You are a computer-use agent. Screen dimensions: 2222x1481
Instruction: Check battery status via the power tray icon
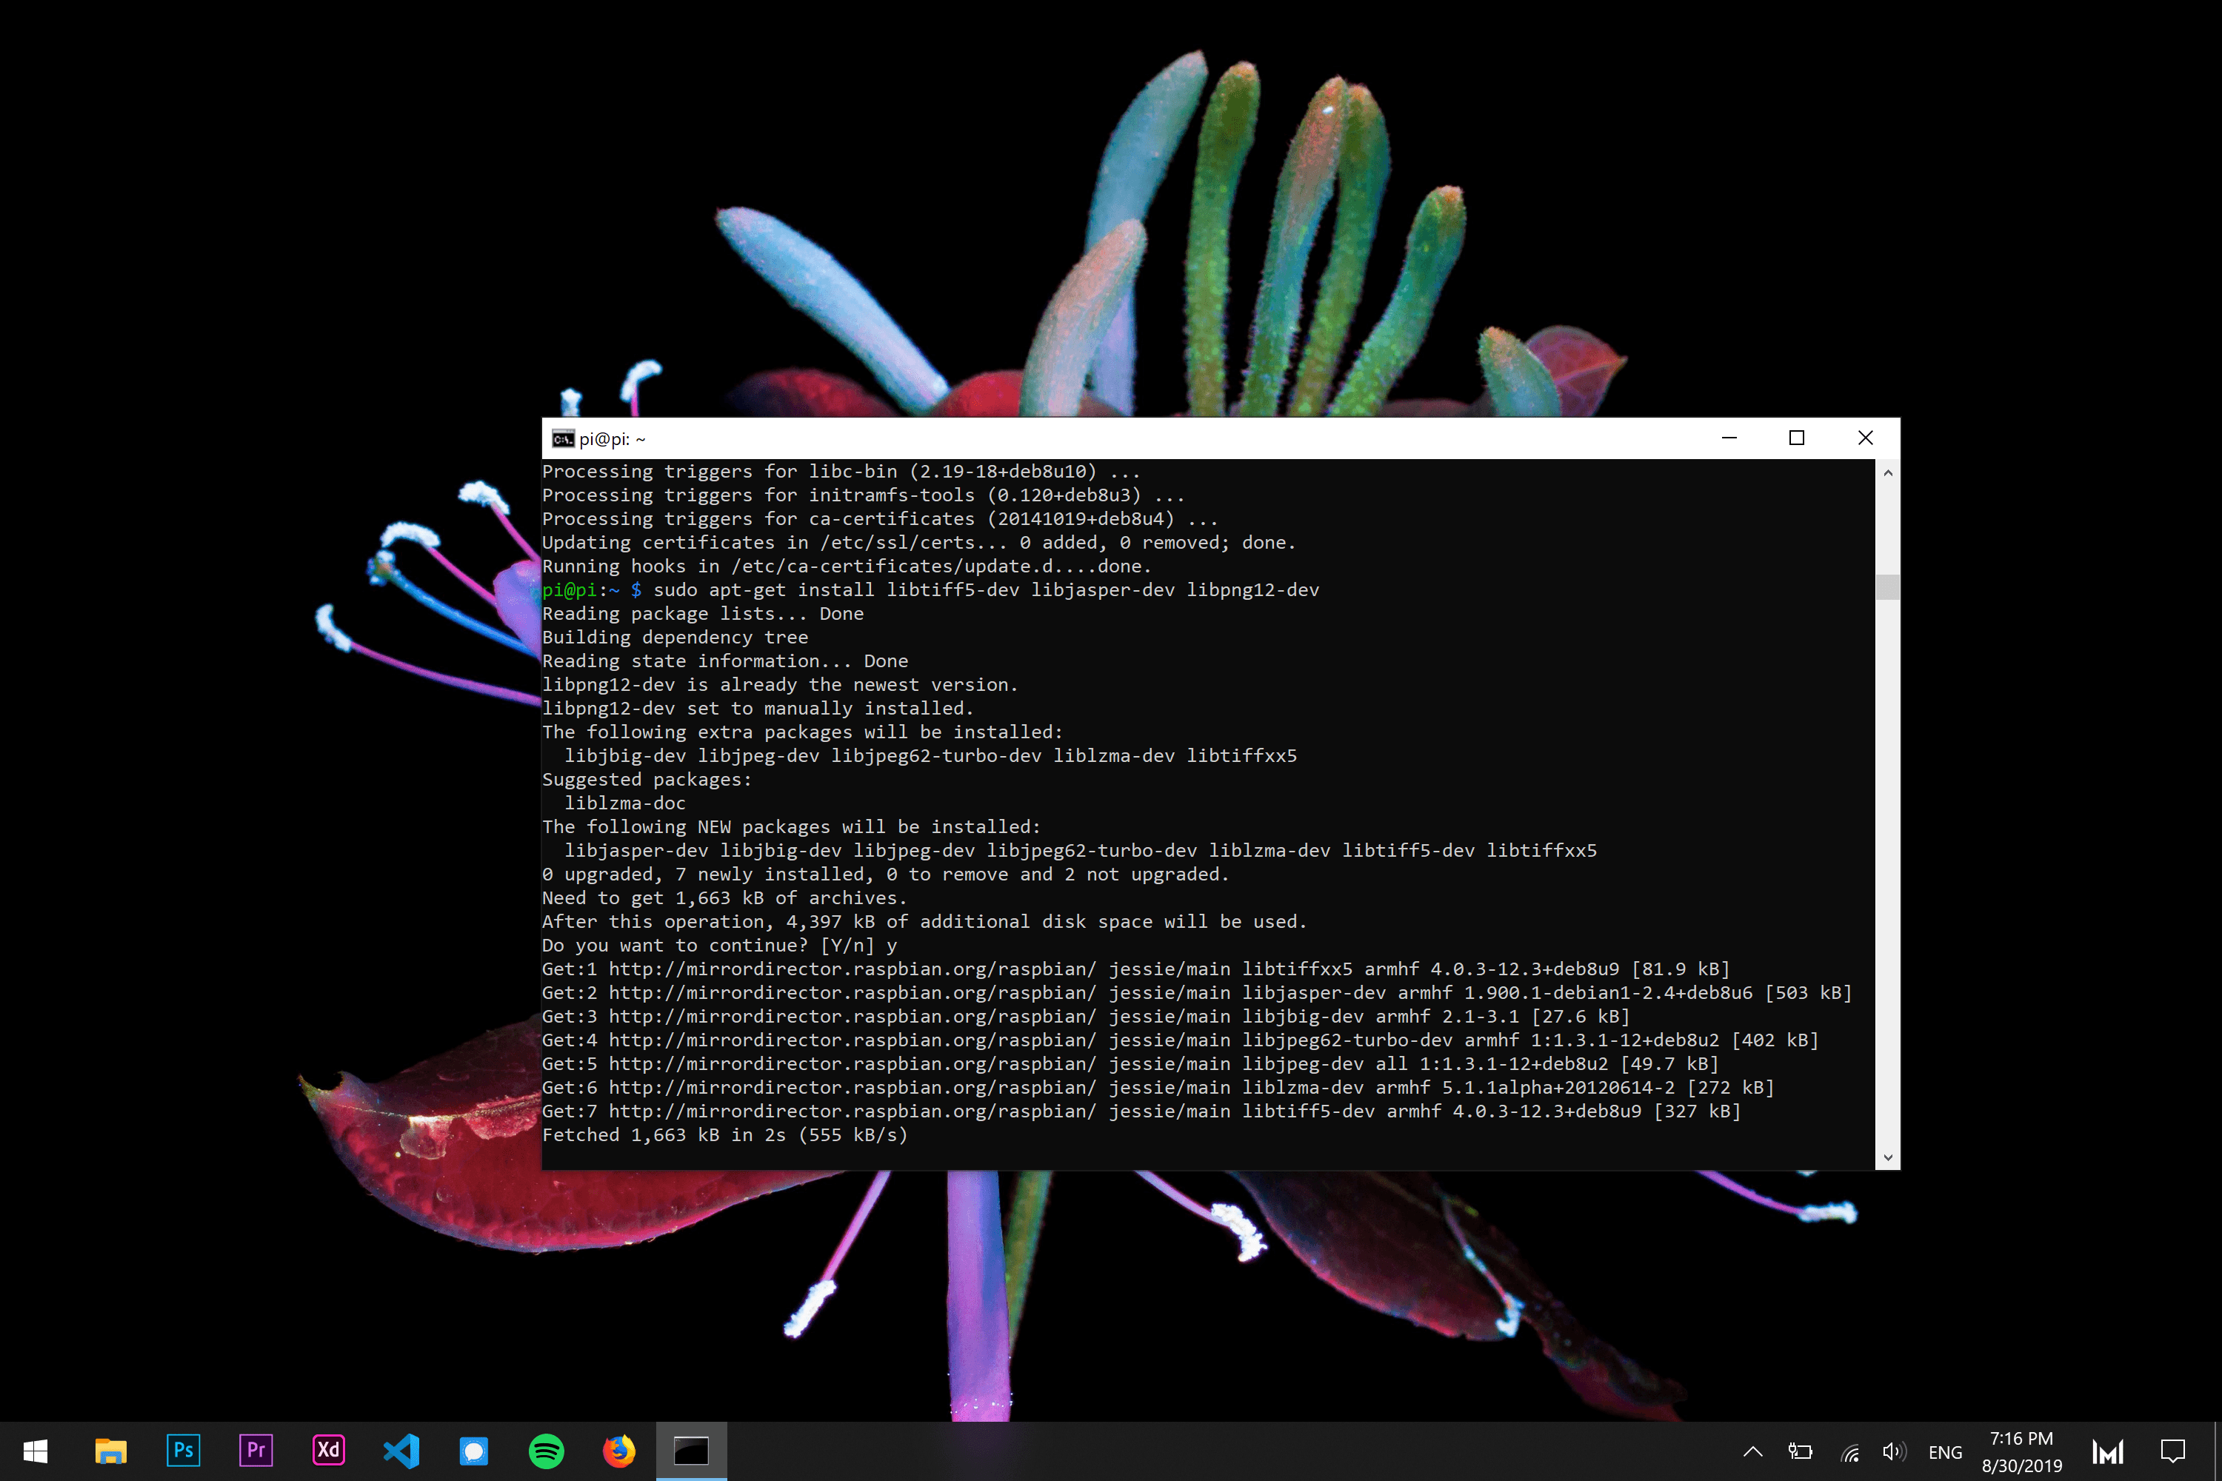click(1800, 1451)
